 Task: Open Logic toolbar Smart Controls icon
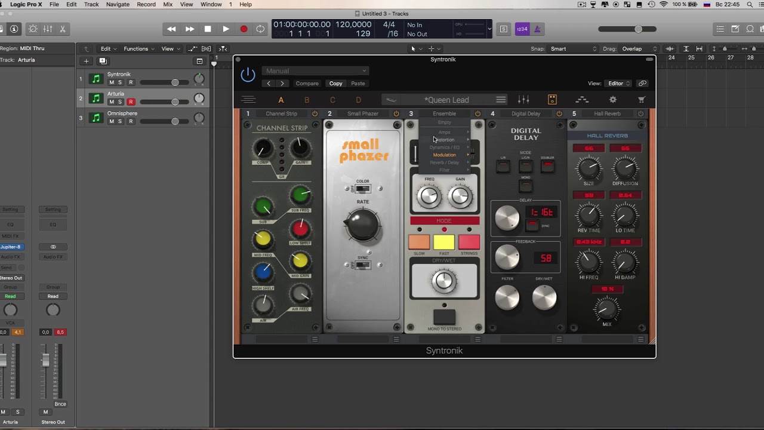[x=33, y=29]
